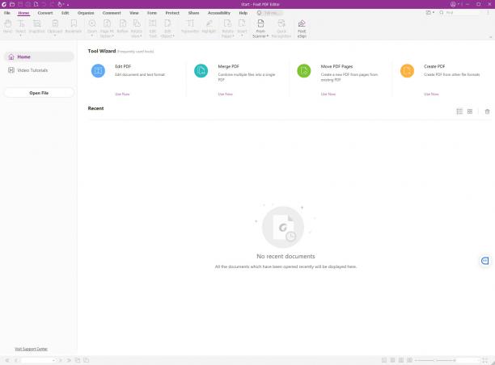Open the Organize tab
Image resolution: width=495 pixels, height=365 pixels.
86,13
